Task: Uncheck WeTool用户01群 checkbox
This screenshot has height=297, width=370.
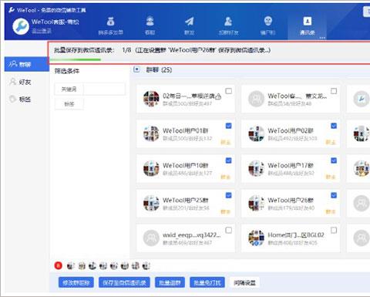Action: click(228, 126)
